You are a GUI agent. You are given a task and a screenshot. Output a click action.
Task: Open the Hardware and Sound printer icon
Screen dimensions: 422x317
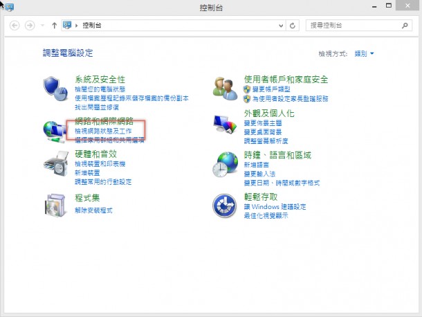(56, 164)
